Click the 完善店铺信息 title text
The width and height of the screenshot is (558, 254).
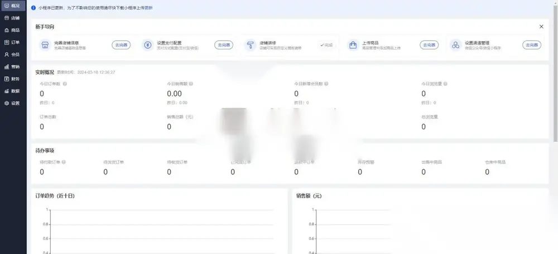click(x=66, y=43)
